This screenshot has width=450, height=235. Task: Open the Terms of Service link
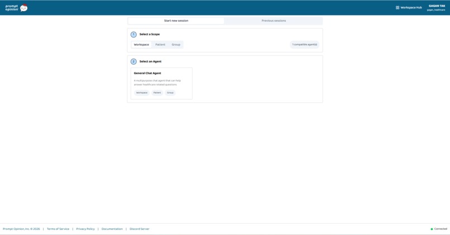pyautogui.click(x=58, y=229)
